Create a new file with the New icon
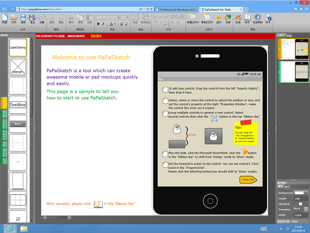Screen dimensions: 310x233 coord(4,19)
